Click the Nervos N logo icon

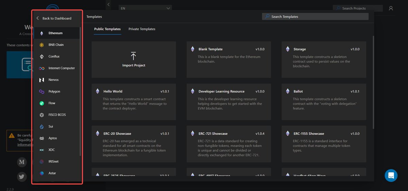(41, 80)
